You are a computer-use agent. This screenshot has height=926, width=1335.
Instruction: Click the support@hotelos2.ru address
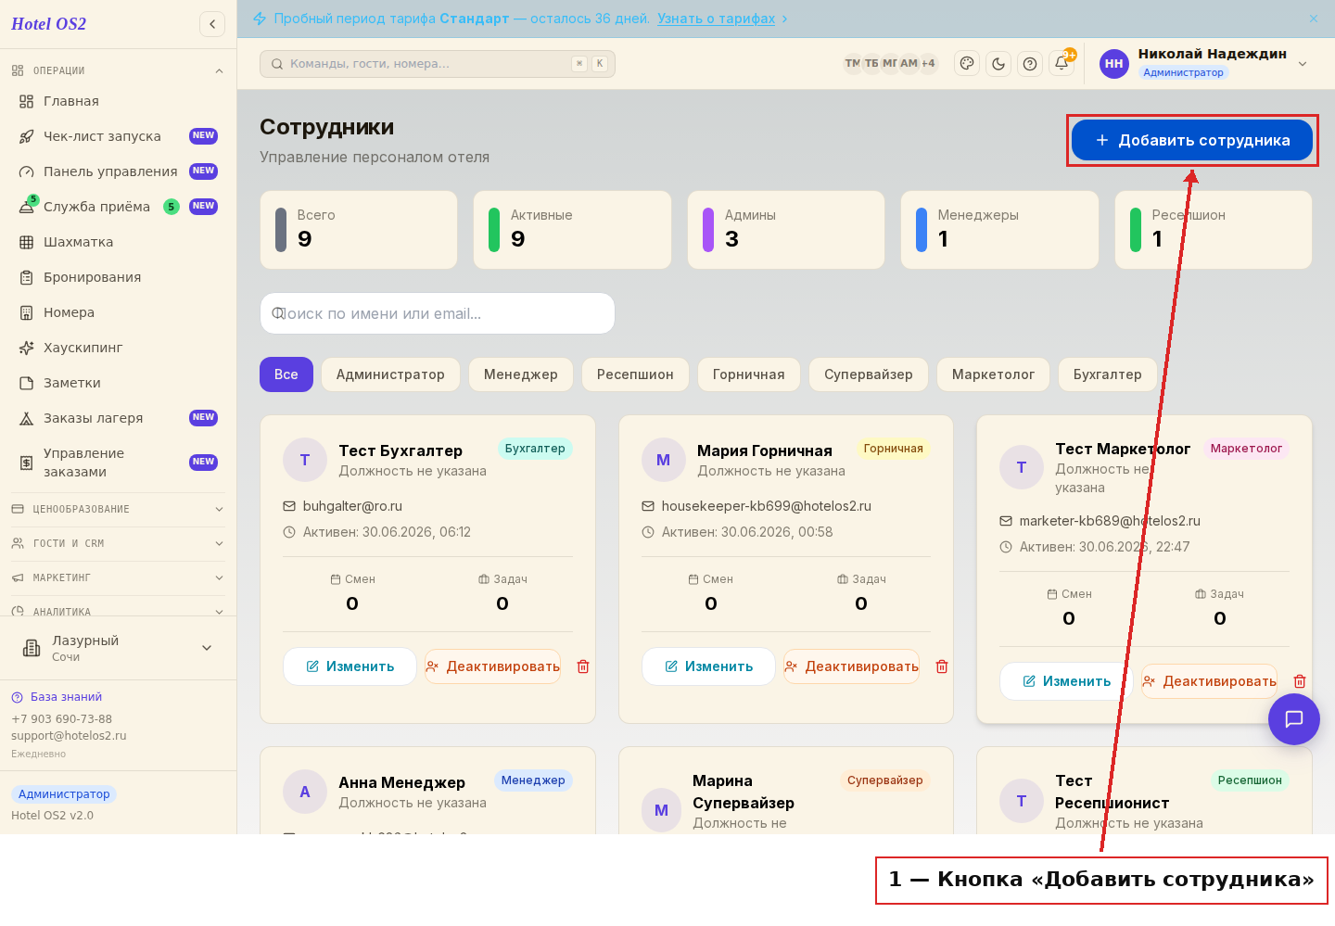69,736
